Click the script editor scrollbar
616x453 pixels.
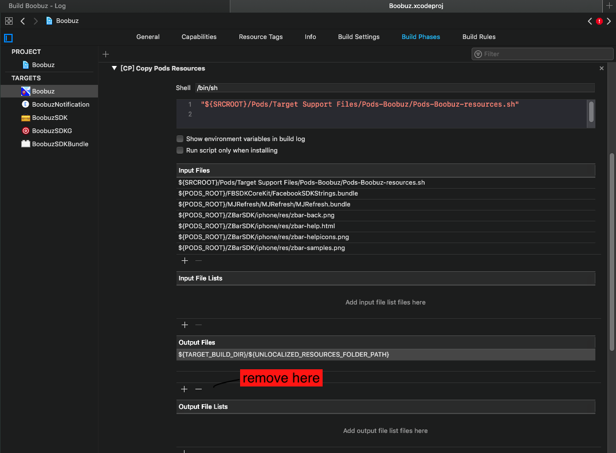pyautogui.click(x=591, y=112)
